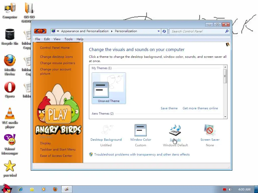Viewport: 258px width, 193px height.
Task: Open the double-chevron breadcrumb overflow
Action: (x=58, y=31)
